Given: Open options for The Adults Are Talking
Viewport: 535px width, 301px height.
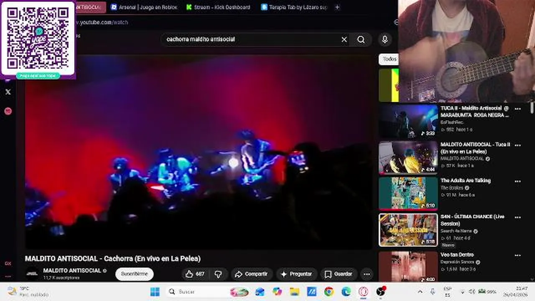Looking at the screenshot, I should point(517,181).
